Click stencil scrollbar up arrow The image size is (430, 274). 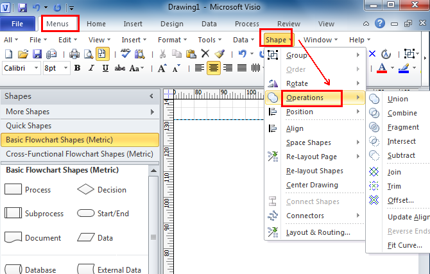pos(153,171)
